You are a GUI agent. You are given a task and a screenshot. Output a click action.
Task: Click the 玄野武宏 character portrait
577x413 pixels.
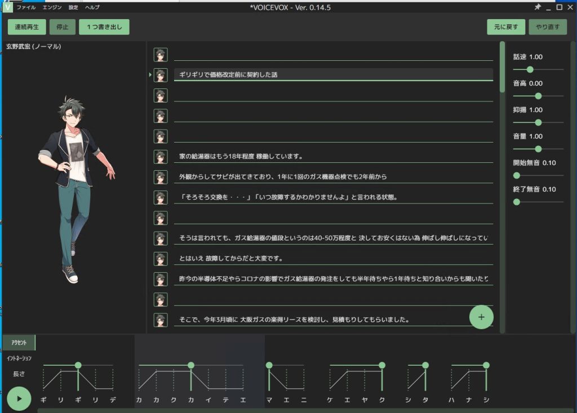click(77, 190)
